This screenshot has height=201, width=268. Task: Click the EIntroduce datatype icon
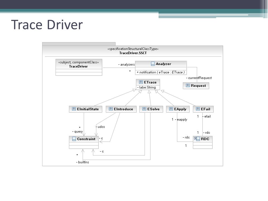111,109
